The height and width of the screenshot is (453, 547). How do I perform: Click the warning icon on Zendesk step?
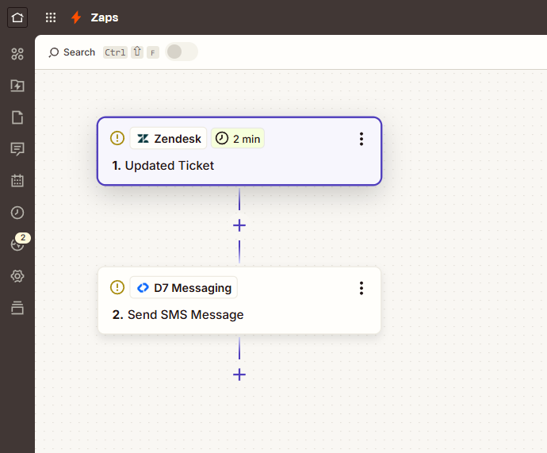click(x=117, y=138)
